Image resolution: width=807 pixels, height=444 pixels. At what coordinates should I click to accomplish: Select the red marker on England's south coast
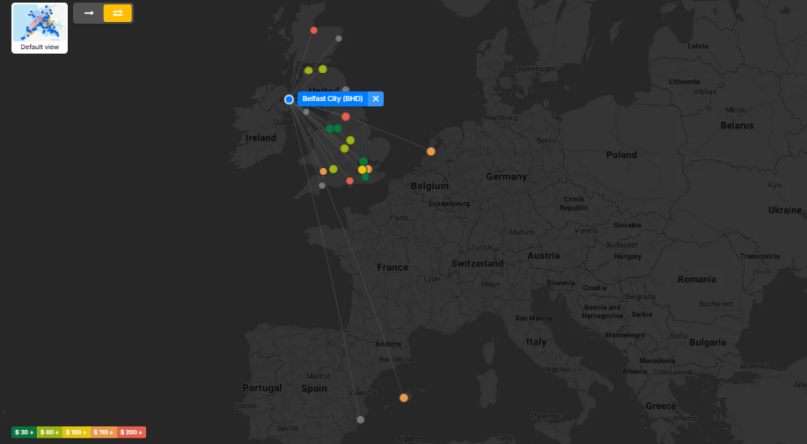pos(350,180)
